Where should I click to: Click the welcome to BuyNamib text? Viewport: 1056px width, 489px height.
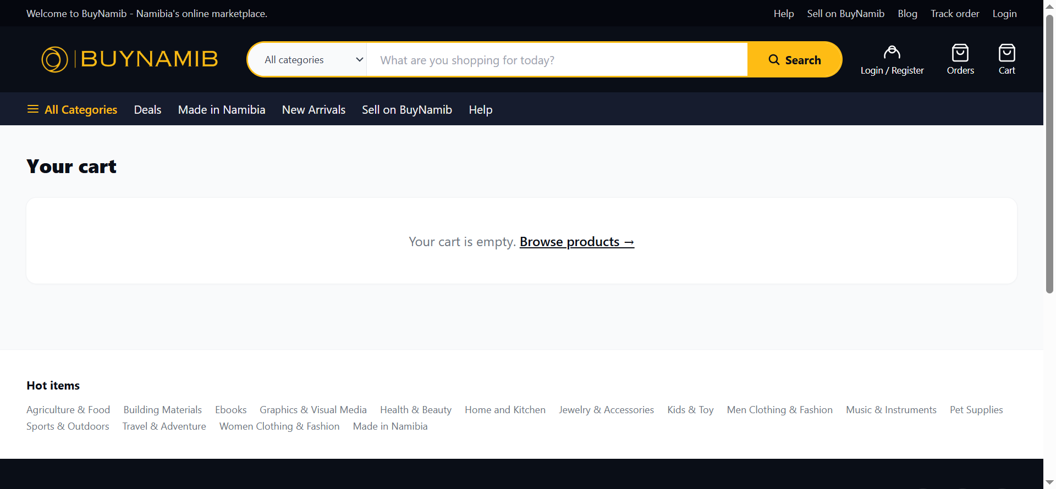pyautogui.click(x=147, y=14)
